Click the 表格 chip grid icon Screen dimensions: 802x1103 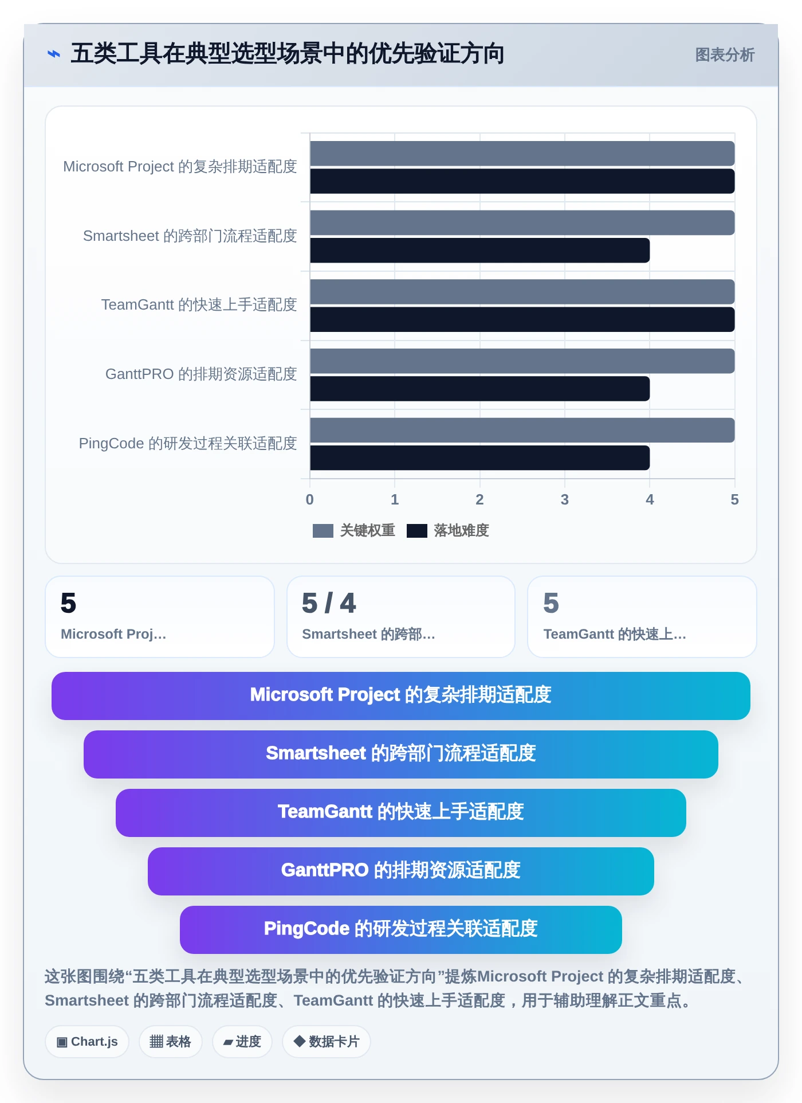point(156,1042)
